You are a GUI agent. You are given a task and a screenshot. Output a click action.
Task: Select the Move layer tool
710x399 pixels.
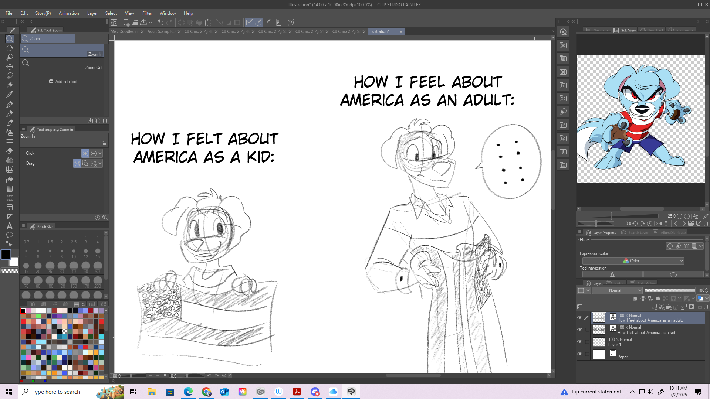tap(10, 66)
